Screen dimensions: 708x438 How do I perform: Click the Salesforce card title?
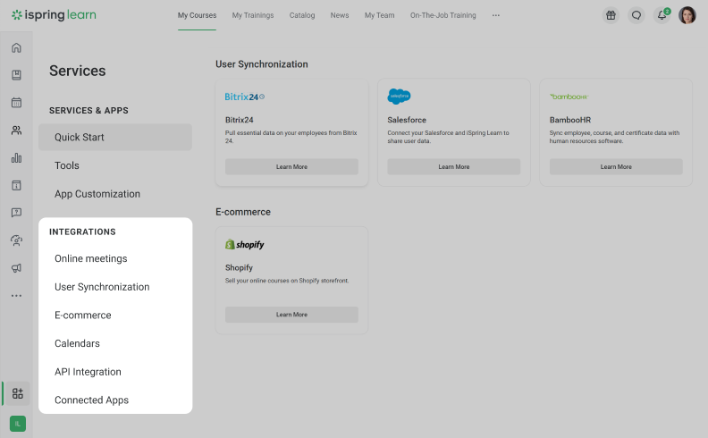click(x=407, y=120)
